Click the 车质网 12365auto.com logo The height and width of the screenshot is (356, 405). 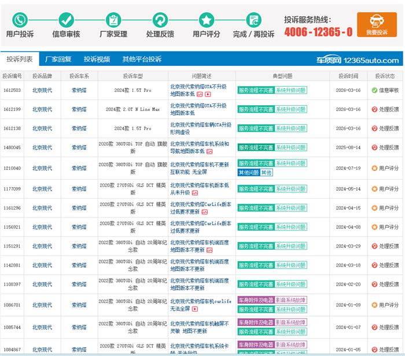click(357, 60)
